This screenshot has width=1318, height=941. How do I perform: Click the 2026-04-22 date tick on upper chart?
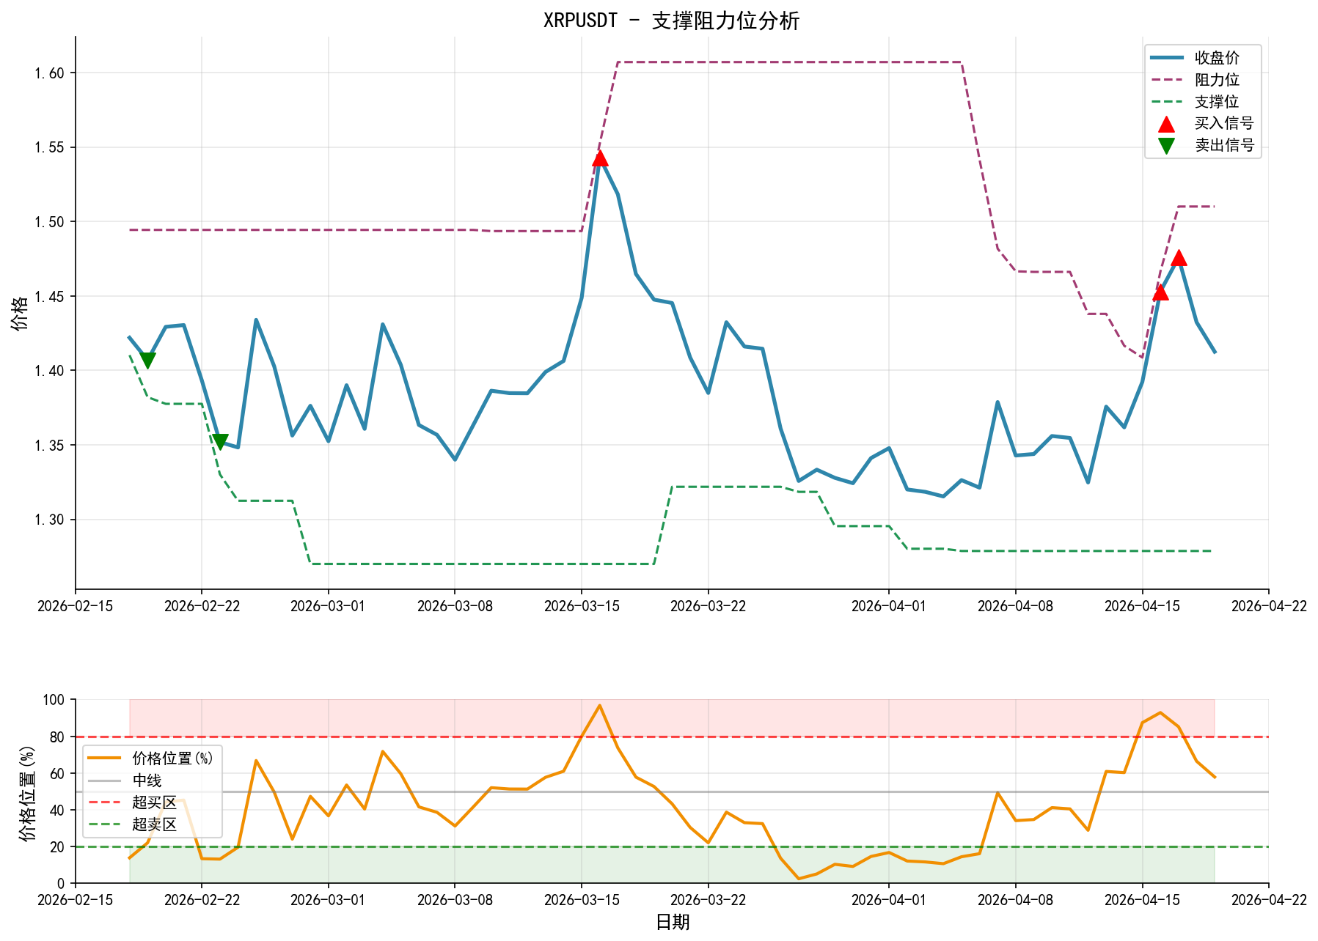(1269, 606)
